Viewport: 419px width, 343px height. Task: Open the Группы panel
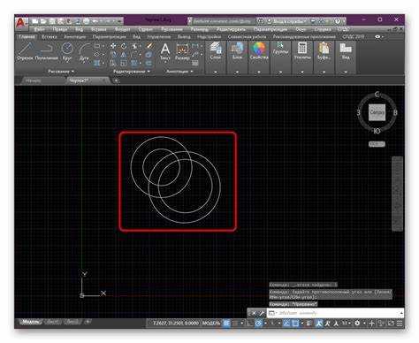280,49
